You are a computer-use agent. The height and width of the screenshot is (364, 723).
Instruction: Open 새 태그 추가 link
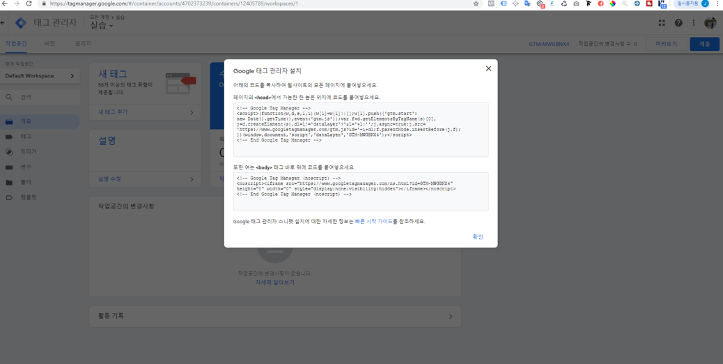113,112
